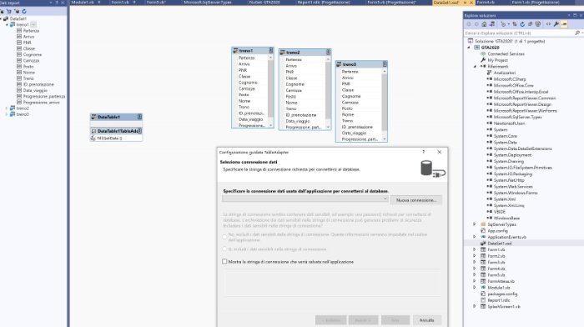Viewport: 584px width, 327px height.
Task: Switch to the Report1.rdlc [Progettazione] tab
Action: click(x=324, y=3)
